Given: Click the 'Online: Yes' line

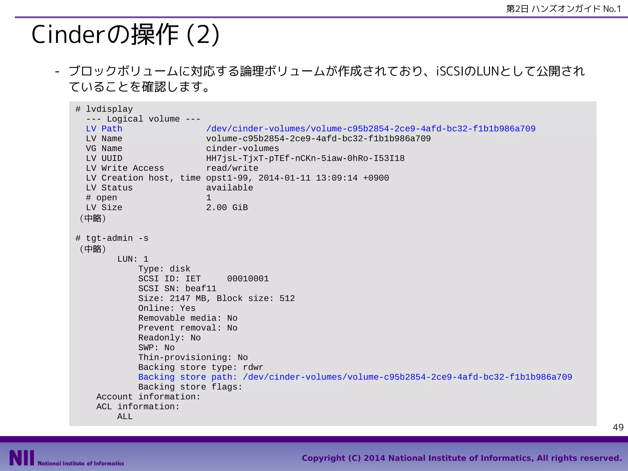Looking at the screenshot, I should (167, 308).
